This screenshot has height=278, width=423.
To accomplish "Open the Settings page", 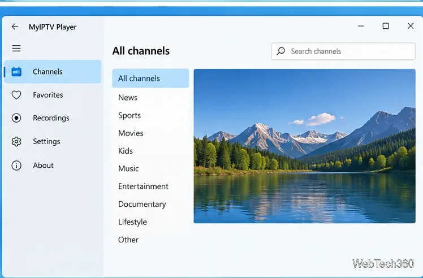I will point(53,142).
